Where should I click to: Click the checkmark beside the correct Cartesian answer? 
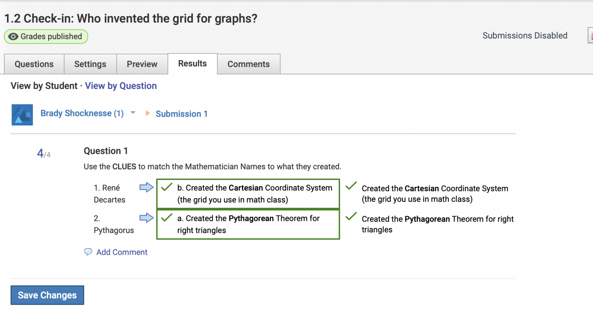(x=351, y=186)
